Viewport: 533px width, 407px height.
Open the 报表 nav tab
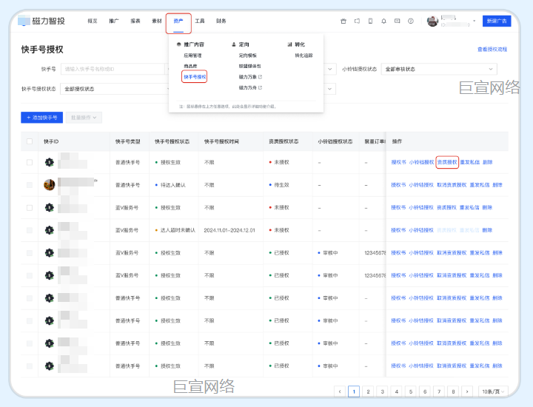pos(135,21)
